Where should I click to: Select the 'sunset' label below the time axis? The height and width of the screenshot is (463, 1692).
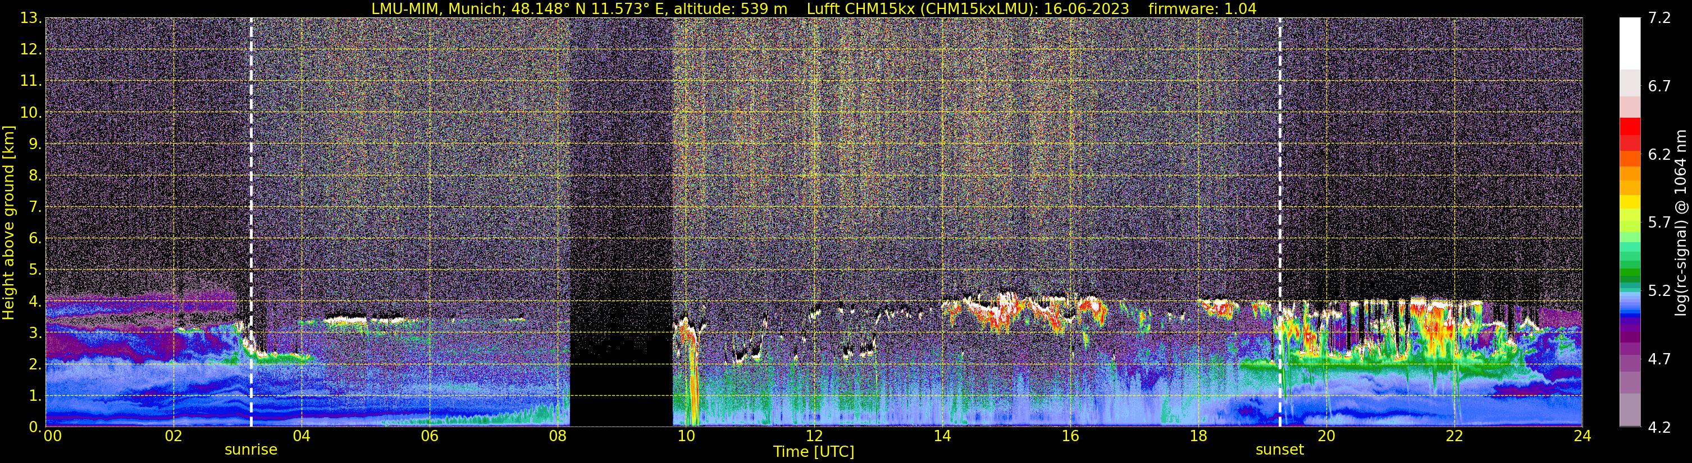1279,450
